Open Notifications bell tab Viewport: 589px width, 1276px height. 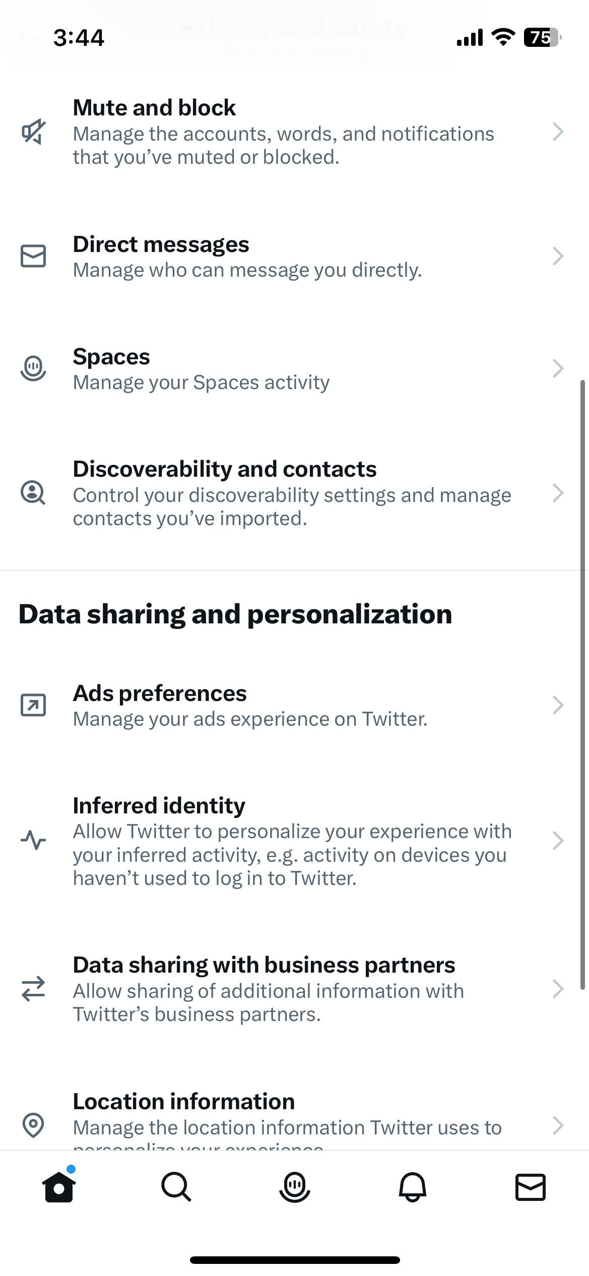coord(412,1187)
